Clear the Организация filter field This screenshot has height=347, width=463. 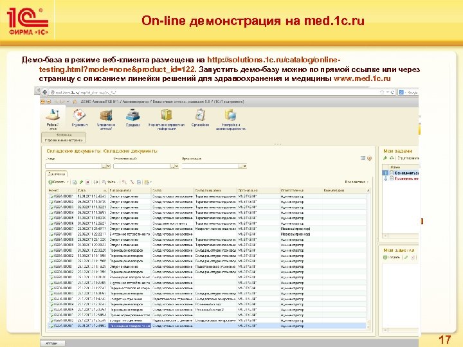(245, 166)
